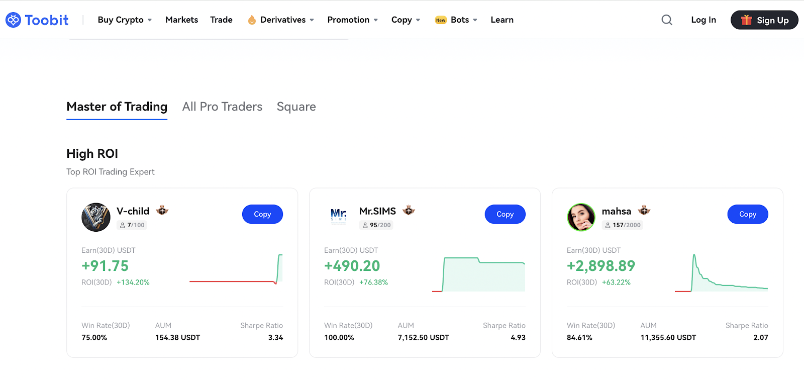Click the Toobit wordmark
Image resolution: width=804 pixels, height=382 pixels.
(47, 20)
